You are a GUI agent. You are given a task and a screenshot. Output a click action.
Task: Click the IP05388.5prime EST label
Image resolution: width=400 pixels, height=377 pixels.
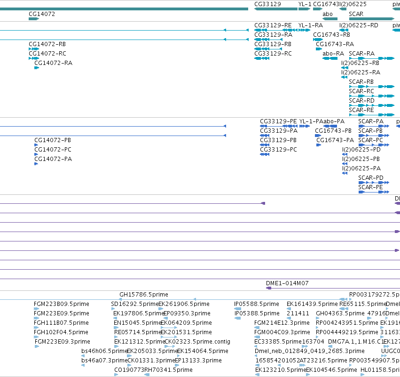[x=257, y=313]
